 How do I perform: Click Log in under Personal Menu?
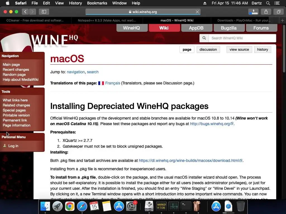click(13, 146)
